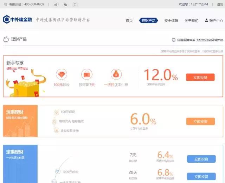Click the diamond icon above 100元起投
The width and height of the screenshot is (225, 183).
tap(62, 74)
